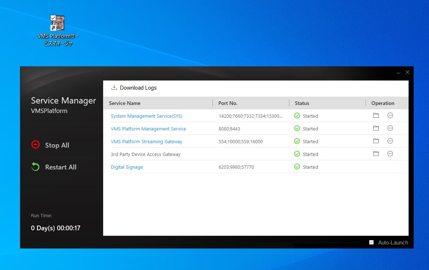Image resolution: width=429 pixels, height=270 pixels.
Task: Stop System Management Service(SYS) with its circle icon
Action: (x=390, y=116)
